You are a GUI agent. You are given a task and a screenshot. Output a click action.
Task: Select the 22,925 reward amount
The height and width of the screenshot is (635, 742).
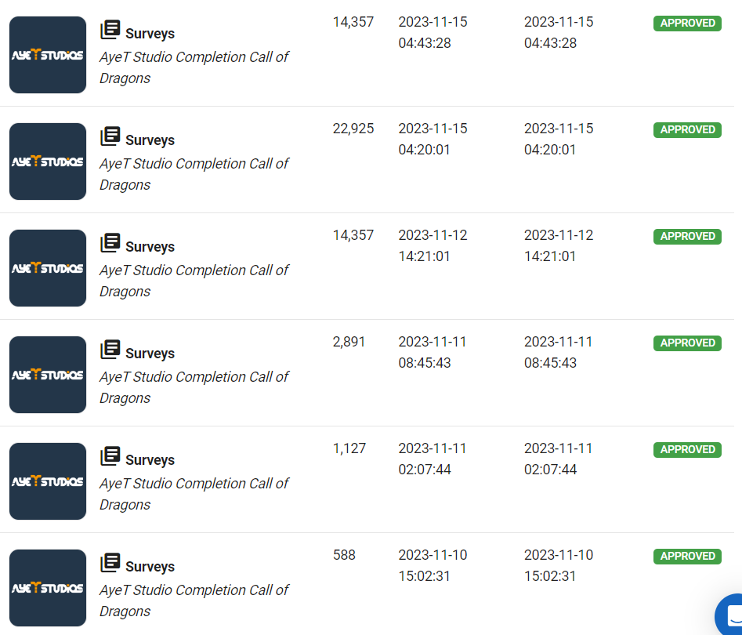pos(353,129)
